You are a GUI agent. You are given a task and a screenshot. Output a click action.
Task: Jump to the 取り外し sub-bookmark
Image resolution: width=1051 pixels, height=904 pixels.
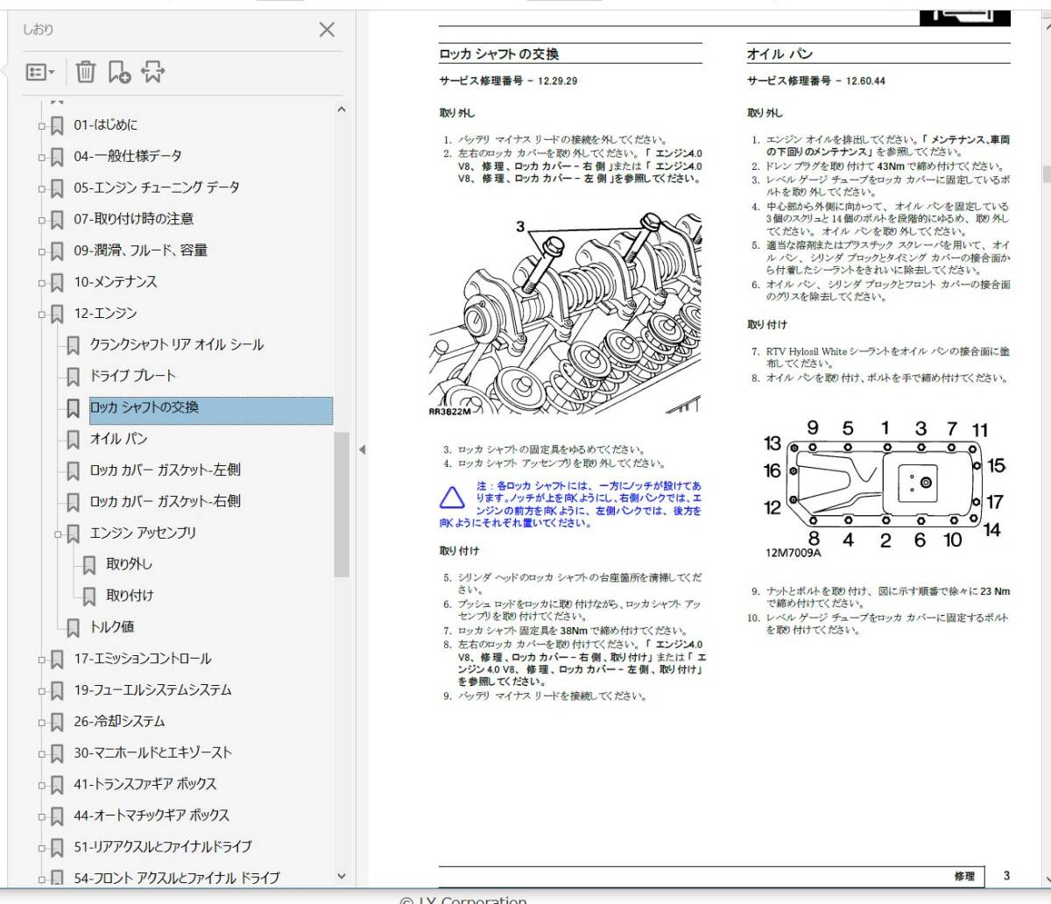129,564
